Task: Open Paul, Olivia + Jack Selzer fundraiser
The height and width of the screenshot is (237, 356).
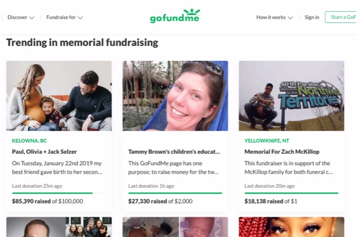Action: coord(44,152)
